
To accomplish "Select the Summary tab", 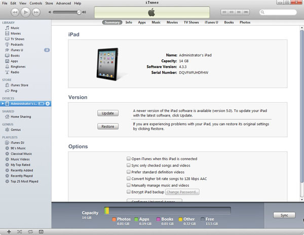I will (112, 22).
